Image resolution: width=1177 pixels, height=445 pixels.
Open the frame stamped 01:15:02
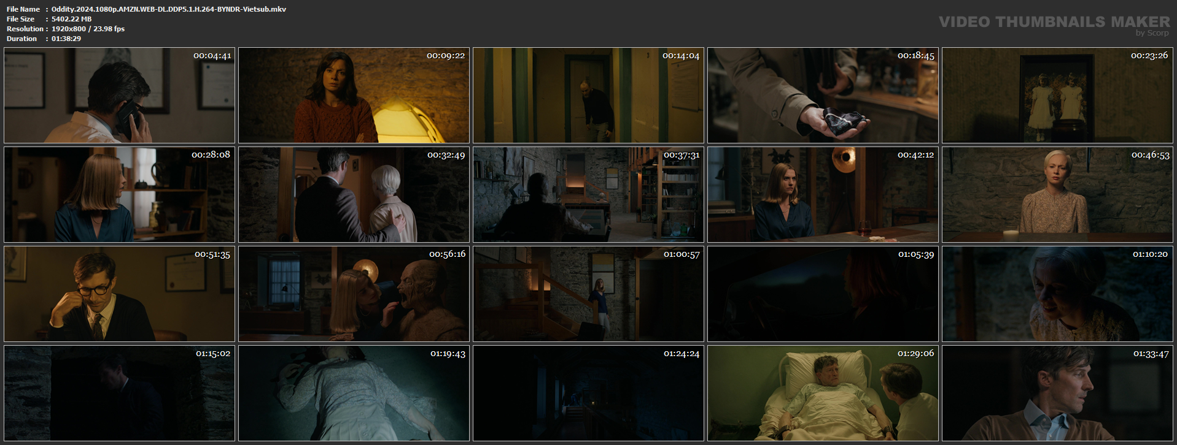(119, 394)
